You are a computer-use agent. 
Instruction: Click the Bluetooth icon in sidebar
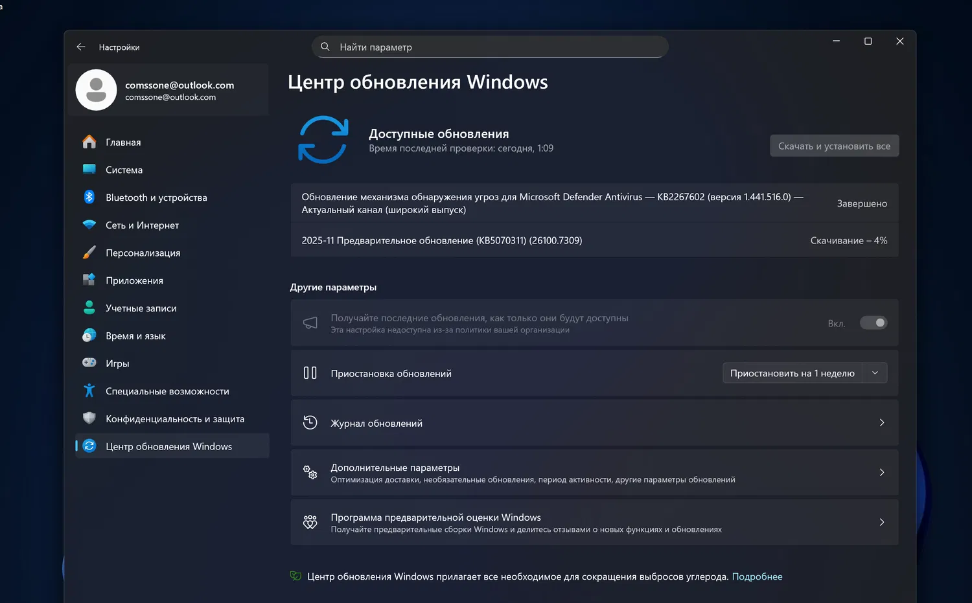pos(89,197)
